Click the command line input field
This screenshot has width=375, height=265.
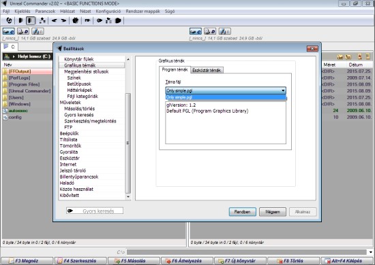(247, 252)
